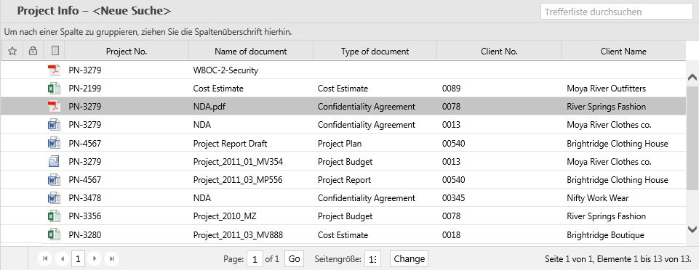The height and width of the screenshot is (270, 699).
Task: Click PDF icon of WBOC-2-Security row
Action: tap(54, 70)
